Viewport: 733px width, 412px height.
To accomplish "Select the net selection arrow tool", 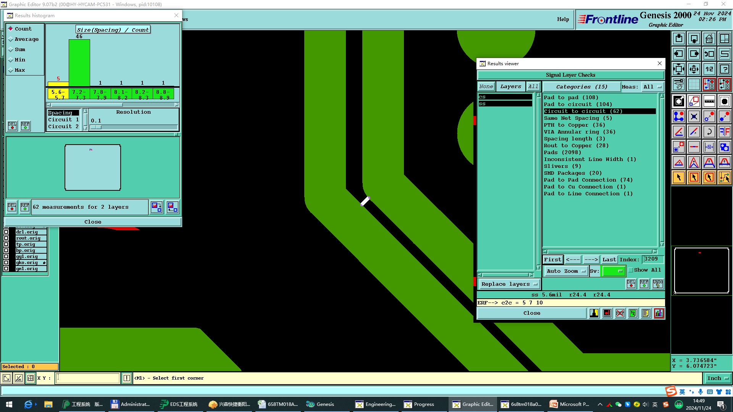I will 724,177.
